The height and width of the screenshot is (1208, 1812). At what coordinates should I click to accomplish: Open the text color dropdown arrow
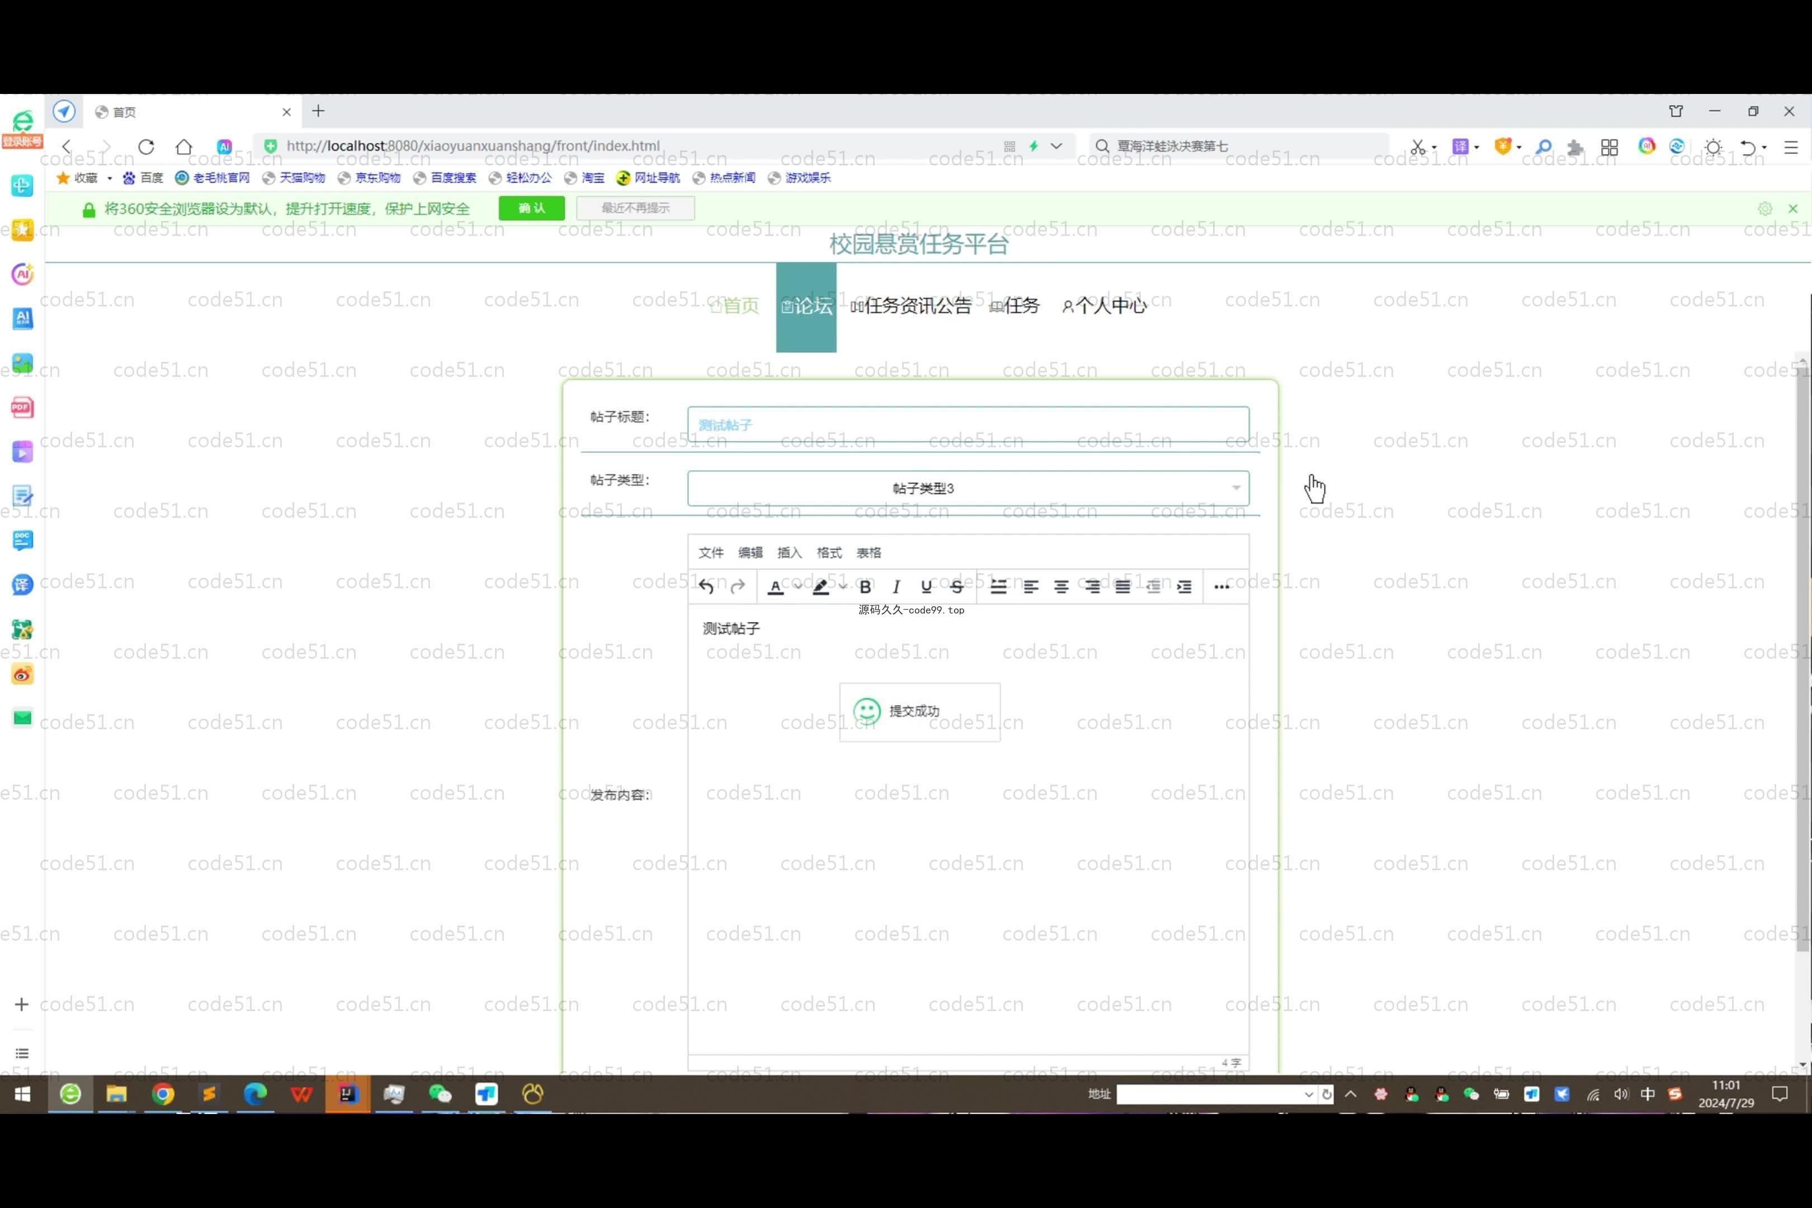(798, 587)
